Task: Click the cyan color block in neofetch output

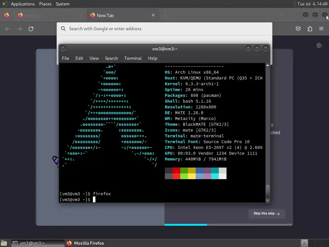Action: tap(215, 173)
